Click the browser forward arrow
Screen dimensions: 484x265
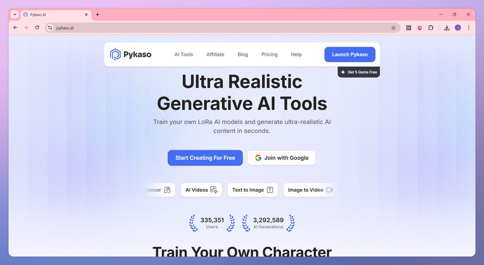(26, 28)
